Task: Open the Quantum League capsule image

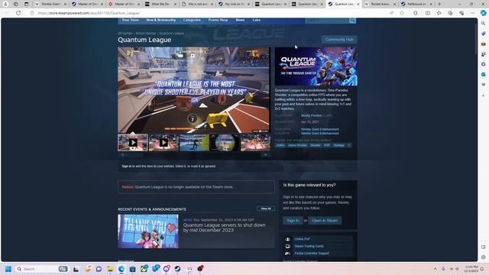Action: [x=316, y=66]
